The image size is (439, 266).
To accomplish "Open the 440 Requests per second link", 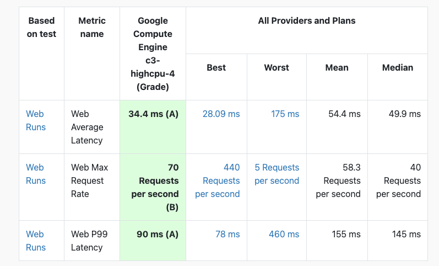I will point(218,180).
